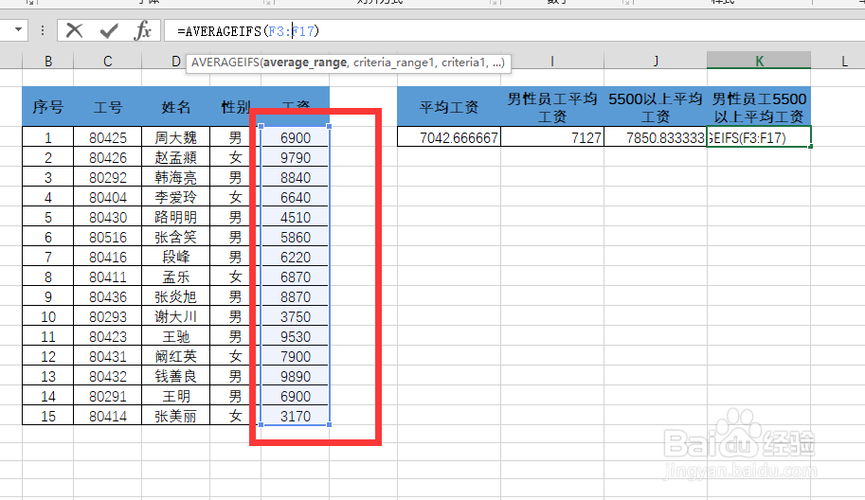Screen dimensions: 865x500
Task: Select column C header
Action: pos(108,62)
